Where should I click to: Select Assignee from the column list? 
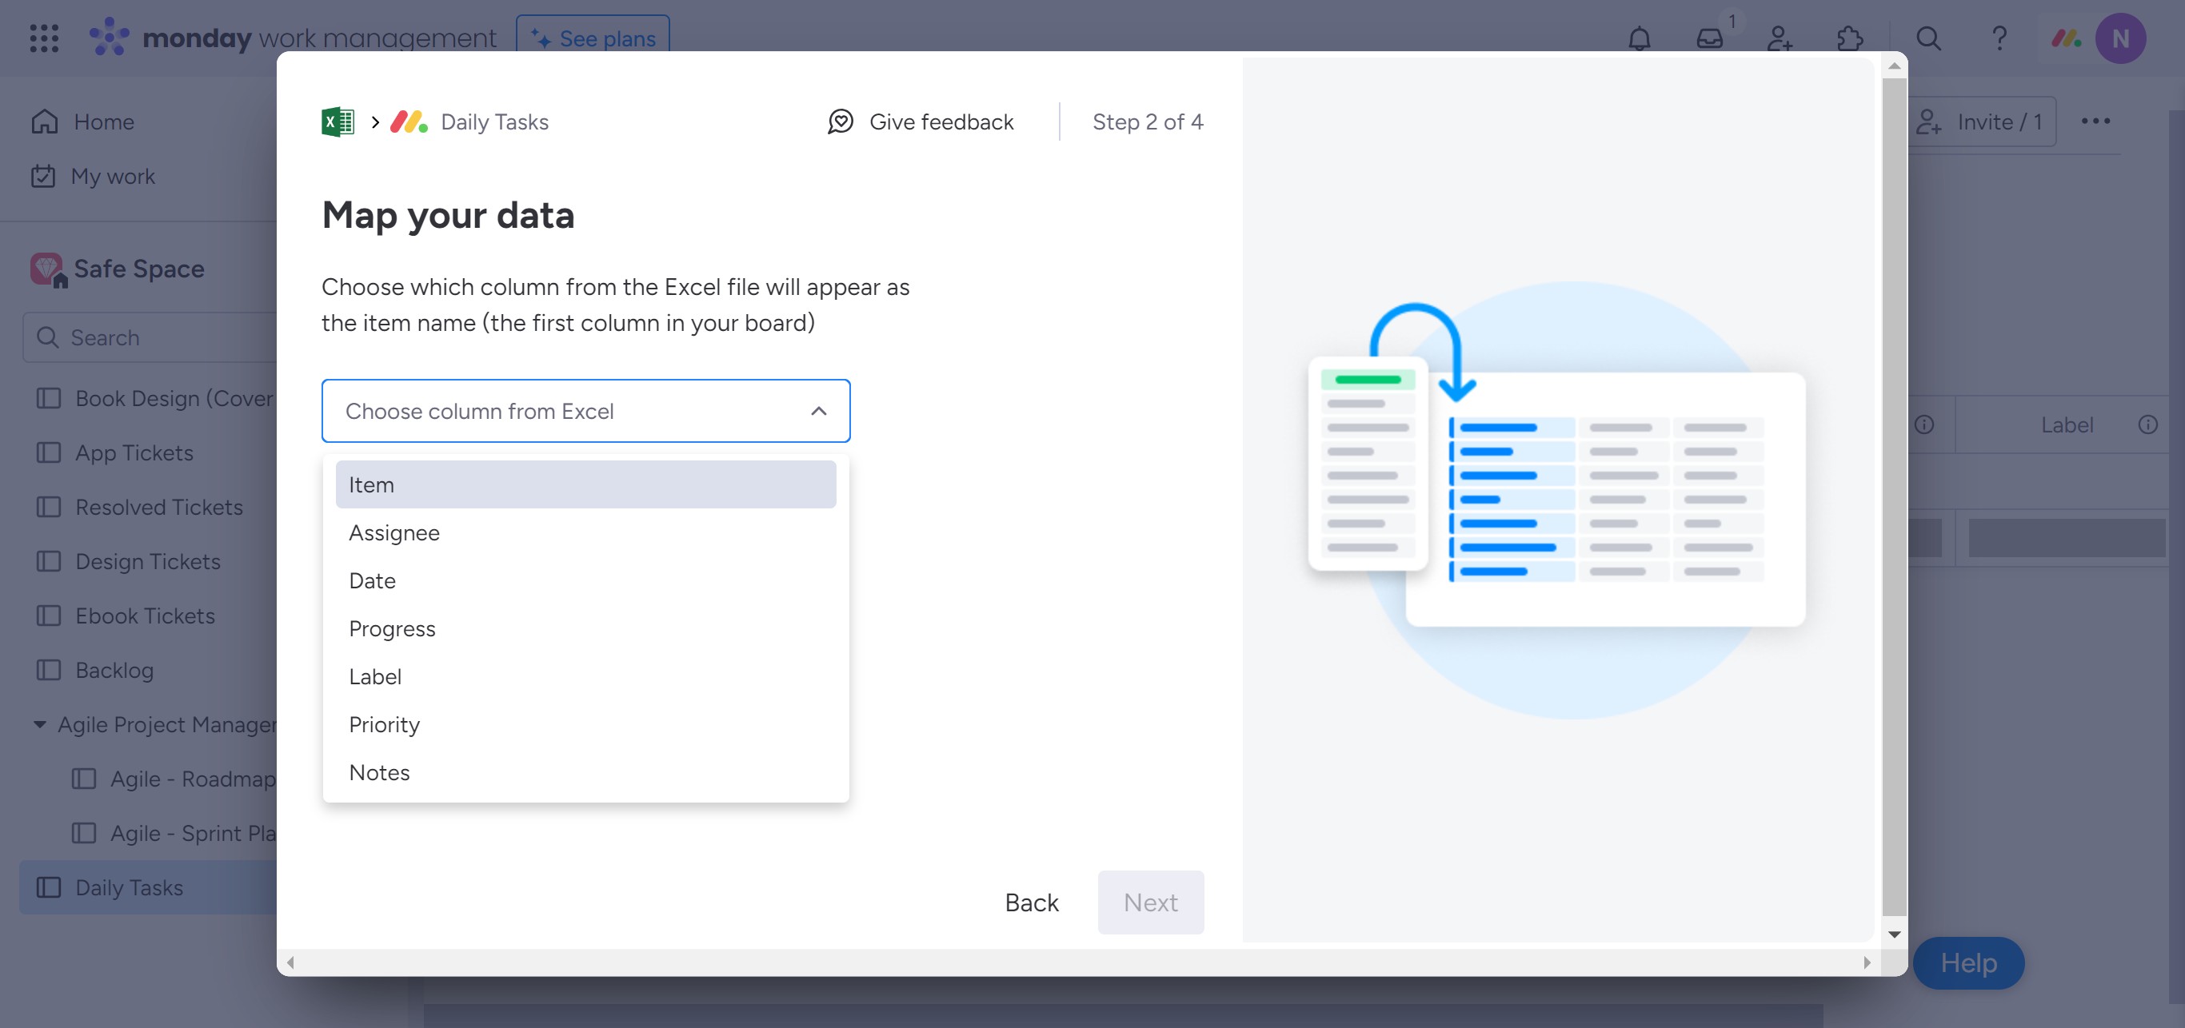pos(585,533)
